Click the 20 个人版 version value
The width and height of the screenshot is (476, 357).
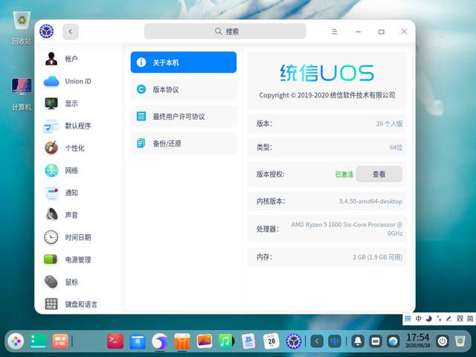389,123
